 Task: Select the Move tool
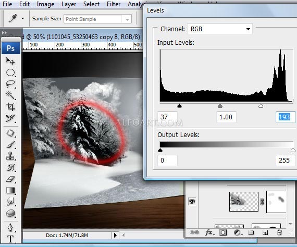[x=10, y=61]
